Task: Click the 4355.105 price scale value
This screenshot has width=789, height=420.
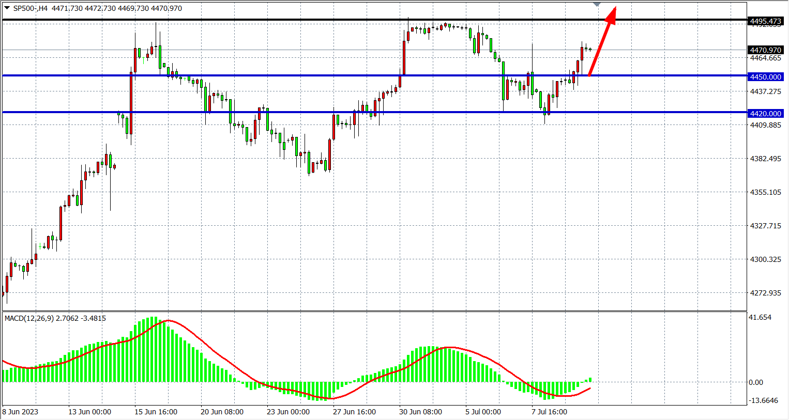Action: pos(765,192)
